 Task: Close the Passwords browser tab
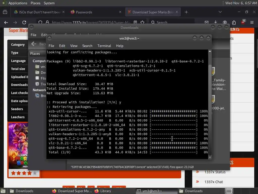tap(120, 12)
